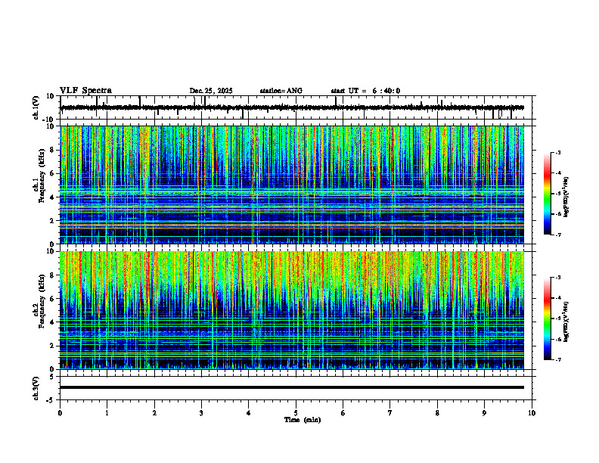Click time axis tick label 0 min
The image size is (599, 463).
pos(60,413)
